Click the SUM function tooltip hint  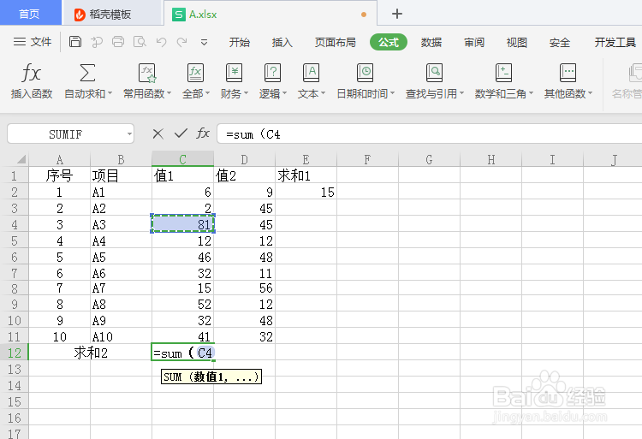(x=211, y=377)
